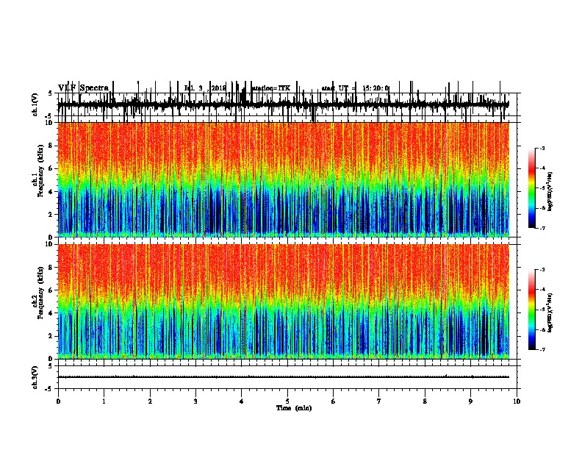Viewport: 582px width, 450px height.
Task: Select time-axis tick label "4"
Action: pyautogui.click(x=242, y=401)
